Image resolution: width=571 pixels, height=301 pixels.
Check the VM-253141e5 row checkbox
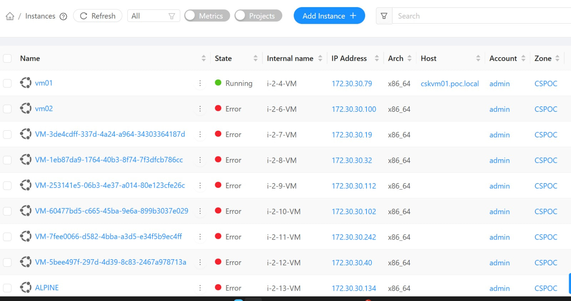click(7, 186)
